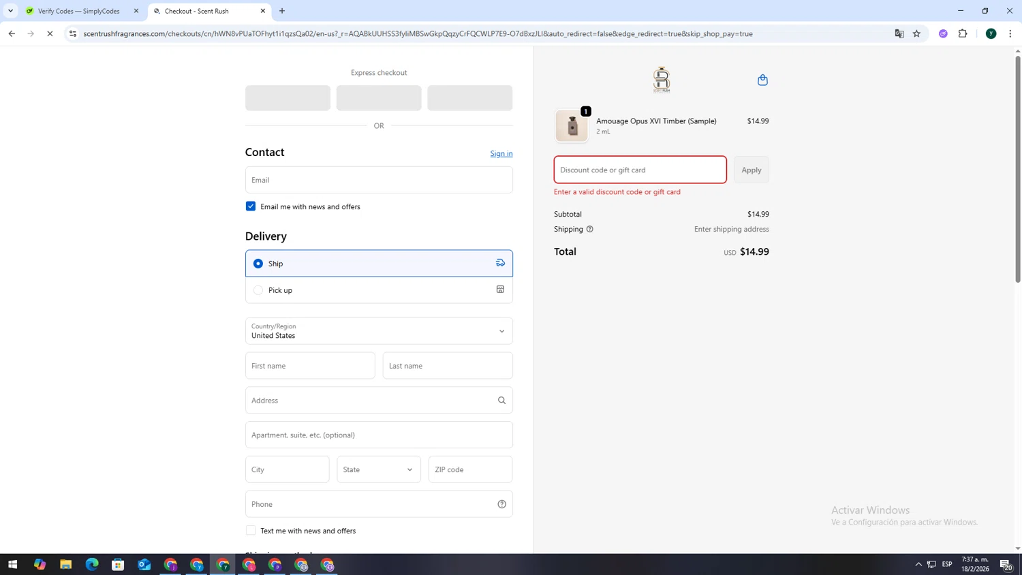Close the Verify Codes tab
Screen dimensions: 1022x575
pos(136,11)
